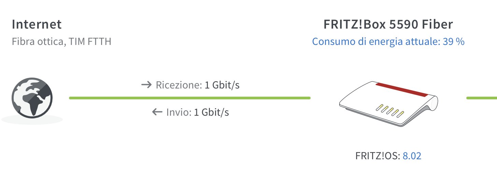Click the green line right of the router

481,98
